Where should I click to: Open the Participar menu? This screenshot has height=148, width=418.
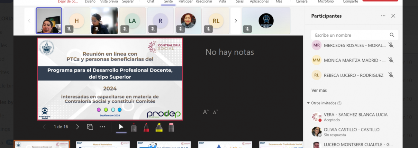[186, 2]
